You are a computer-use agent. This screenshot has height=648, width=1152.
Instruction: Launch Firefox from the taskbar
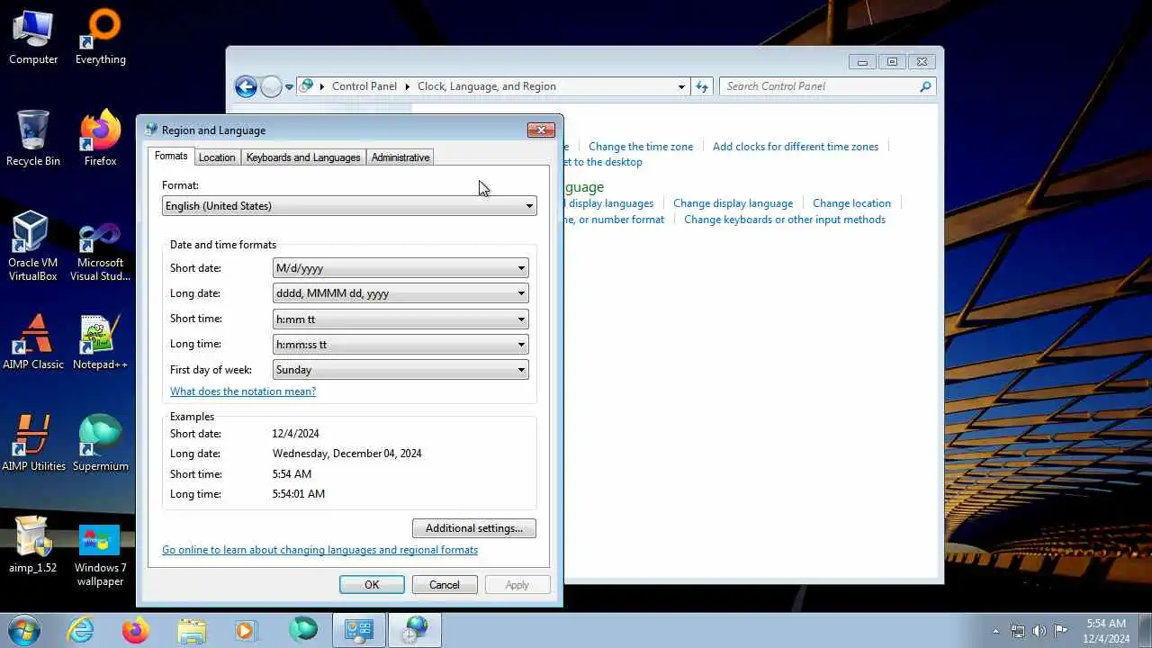(136, 630)
